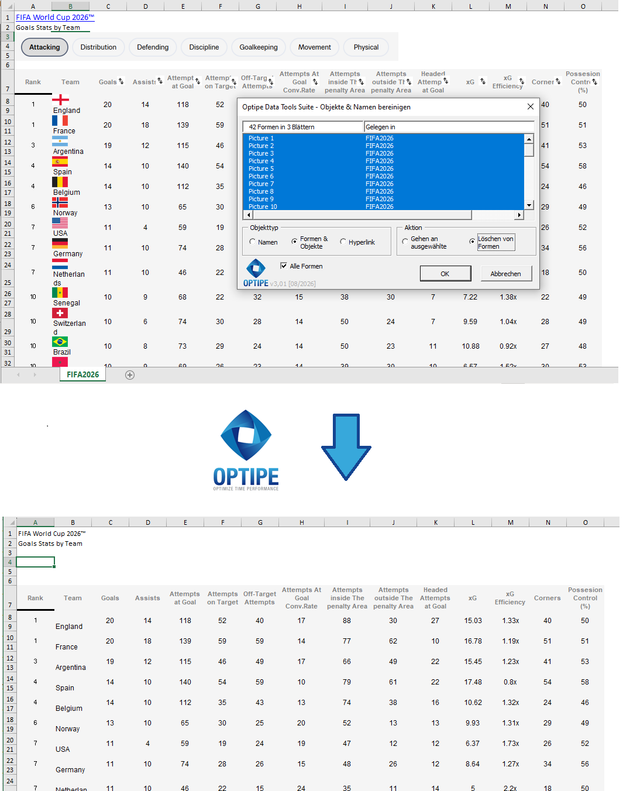Click the 'Gelegen in' list header
The width and height of the screenshot is (623, 791).
(x=449, y=127)
